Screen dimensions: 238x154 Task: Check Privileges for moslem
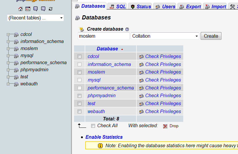pyautogui.click(x=163, y=72)
